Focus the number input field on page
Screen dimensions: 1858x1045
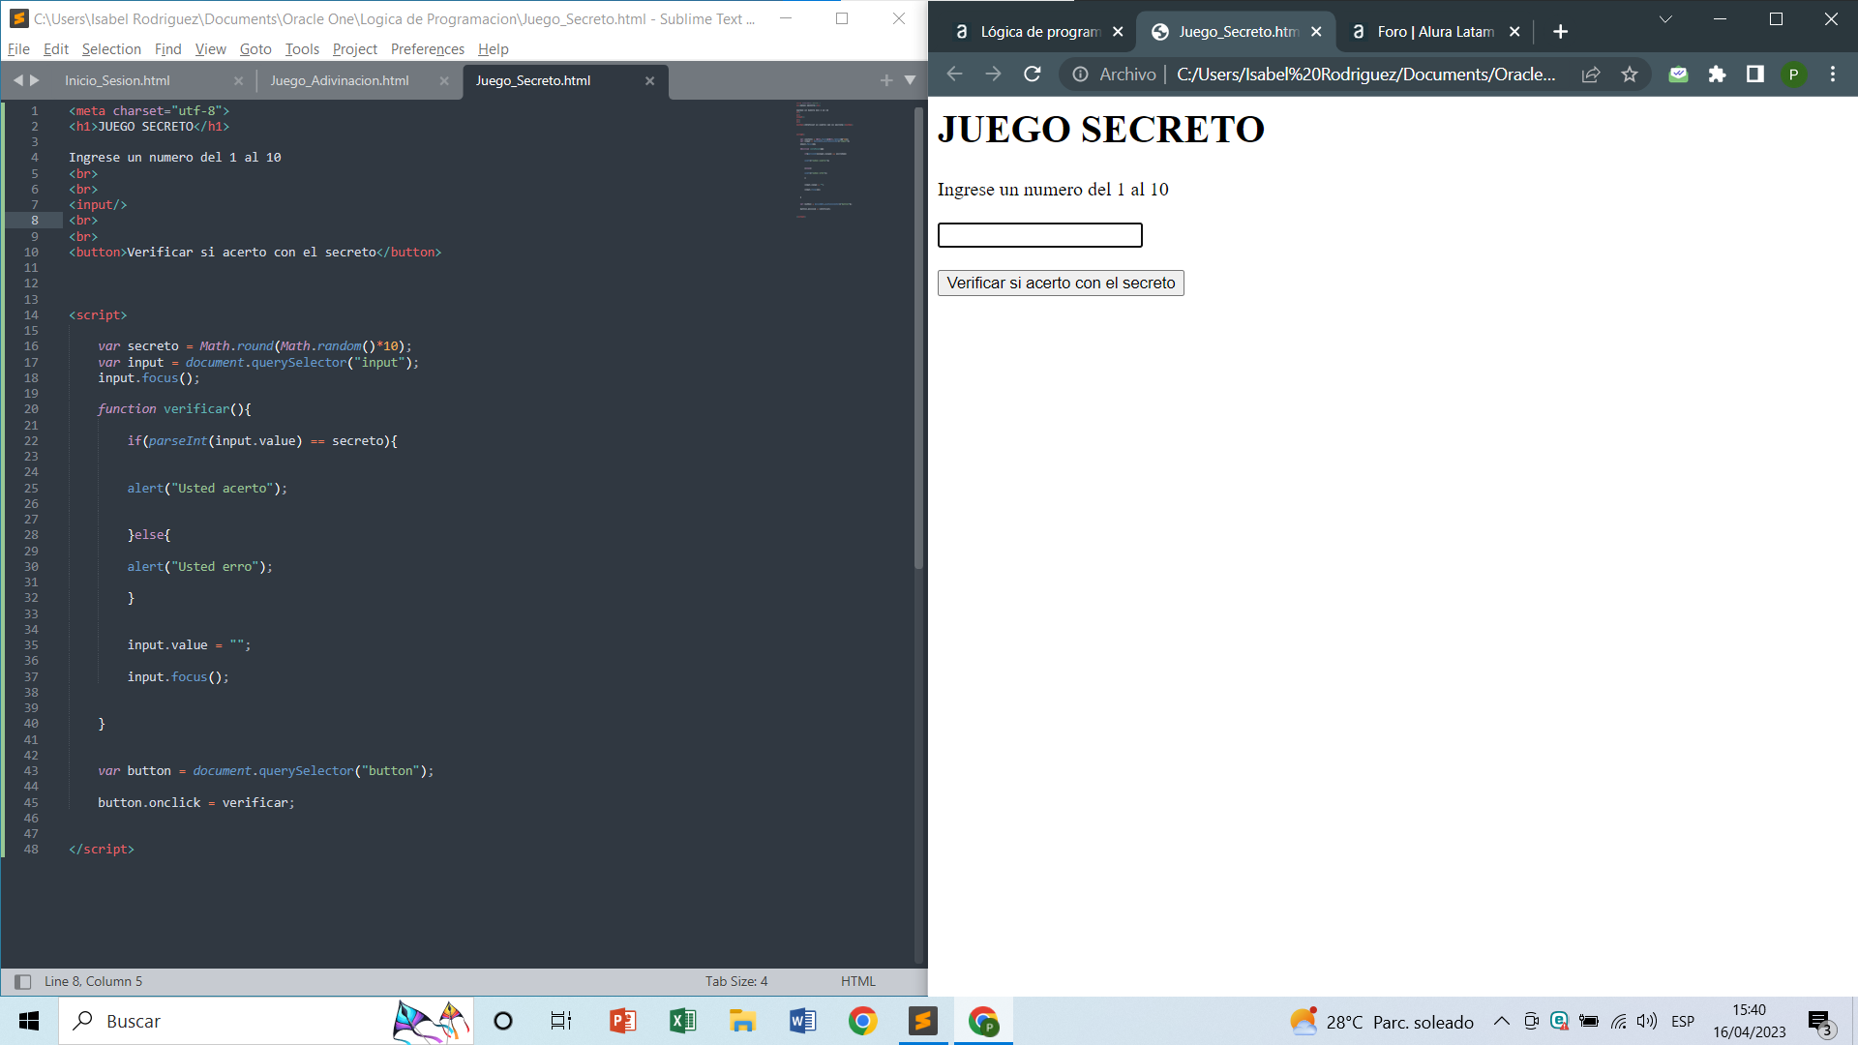[1039, 235]
